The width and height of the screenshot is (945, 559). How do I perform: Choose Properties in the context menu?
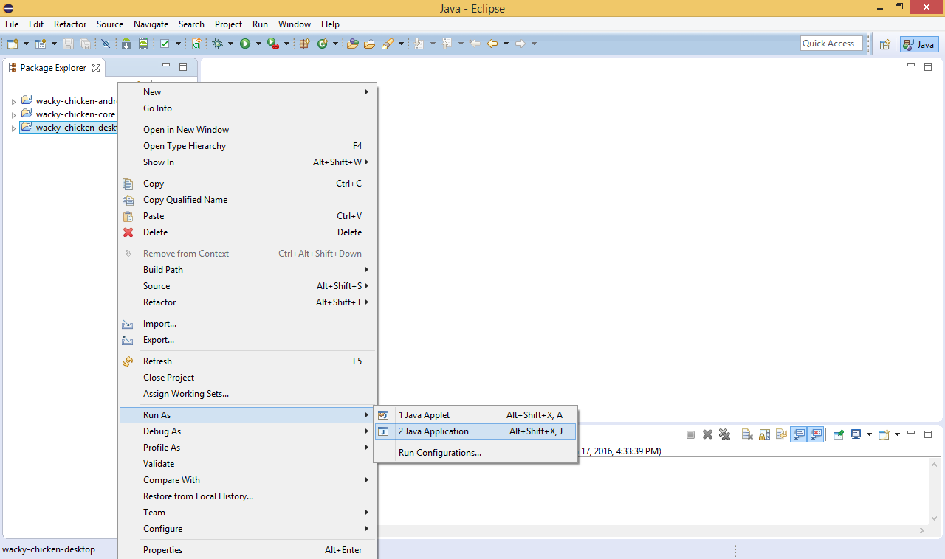pyautogui.click(x=162, y=550)
